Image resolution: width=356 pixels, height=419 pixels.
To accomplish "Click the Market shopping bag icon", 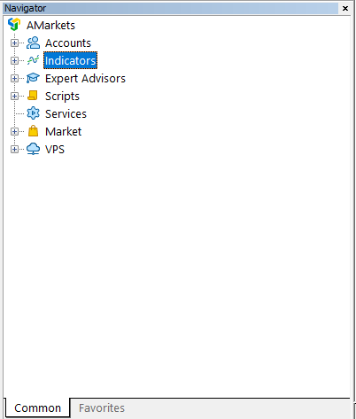I will click(x=33, y=131).
